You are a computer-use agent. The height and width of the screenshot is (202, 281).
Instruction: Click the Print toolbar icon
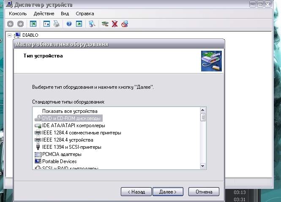(x=56, y=24)
